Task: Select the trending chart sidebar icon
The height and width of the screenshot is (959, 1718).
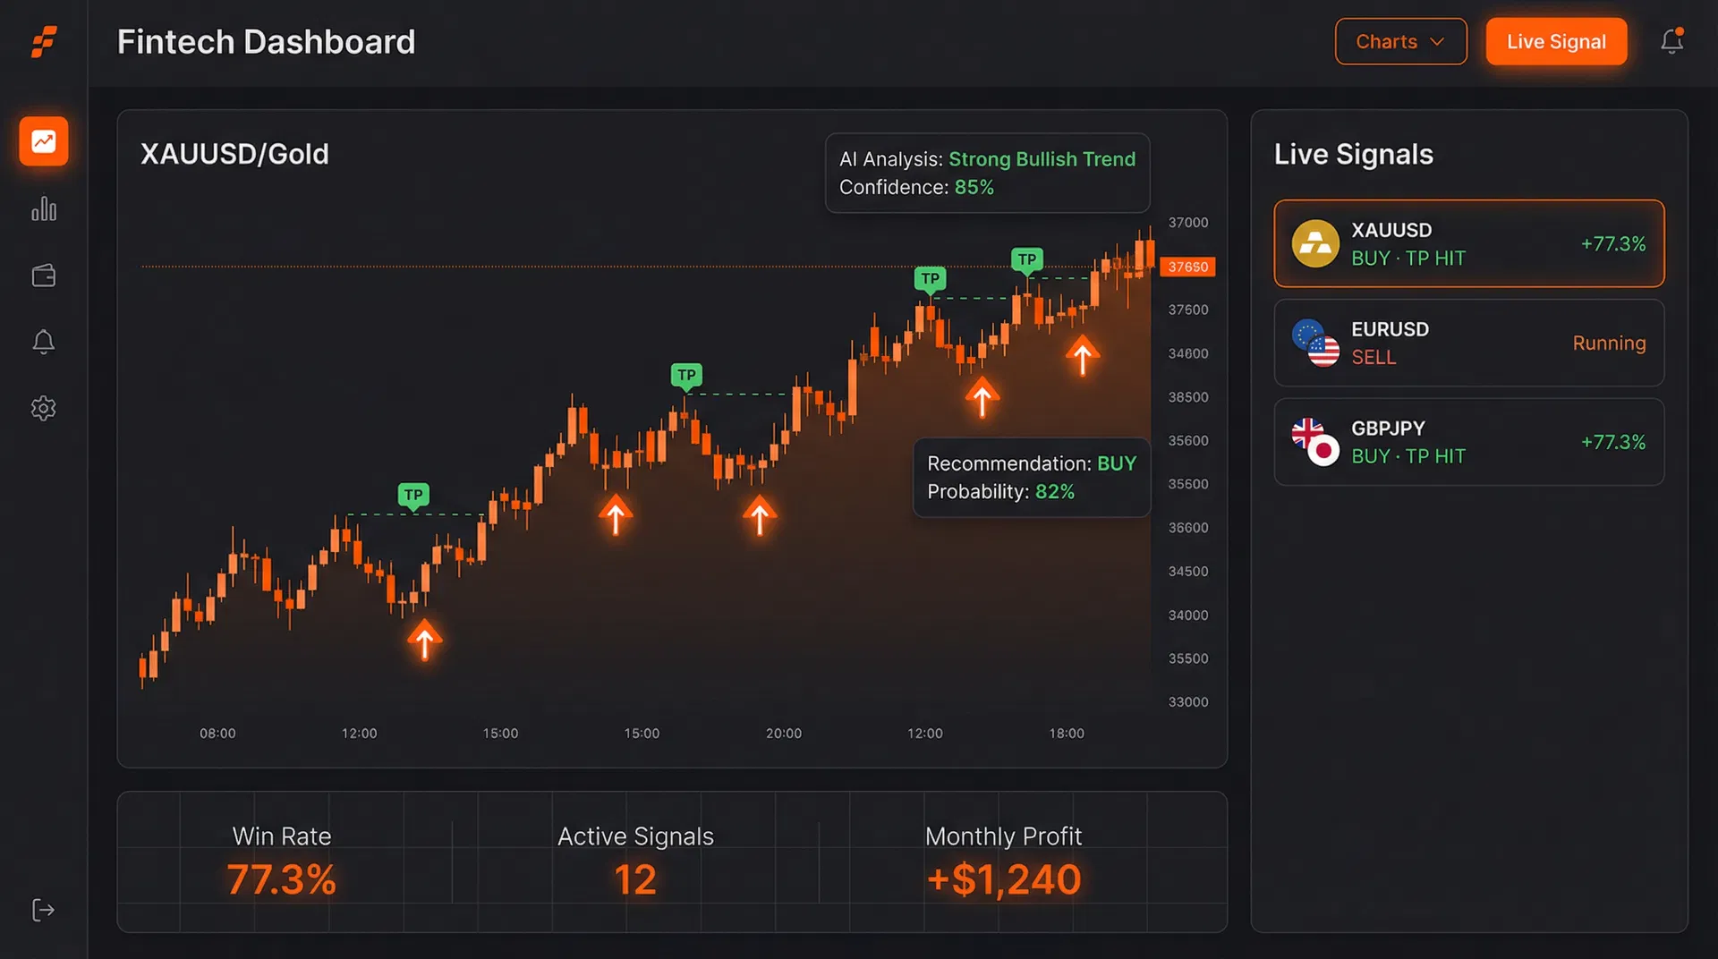Action: [44, 141]
